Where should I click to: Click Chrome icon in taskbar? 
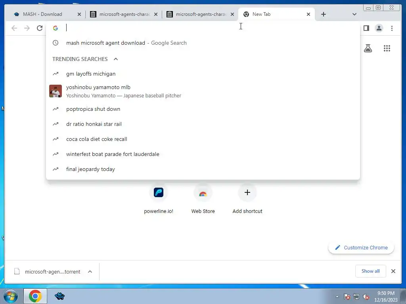tap(35, 296)
